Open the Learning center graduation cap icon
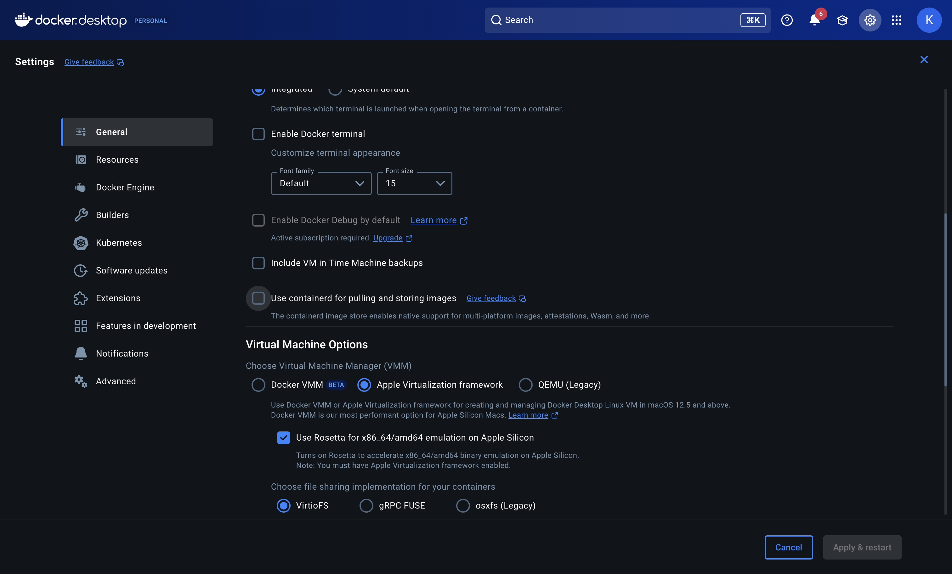 click(x=842, y=20)
